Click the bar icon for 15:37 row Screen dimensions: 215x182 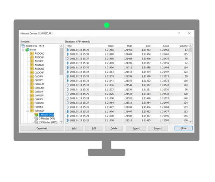(x=68, y=59)
